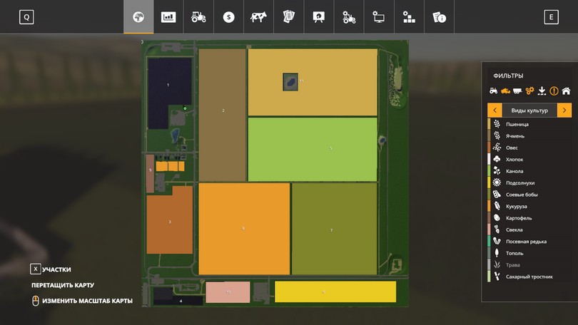The image size is (578, 325).
Task: Switch to next filter category with right arrow
Action: pos(564,110)
